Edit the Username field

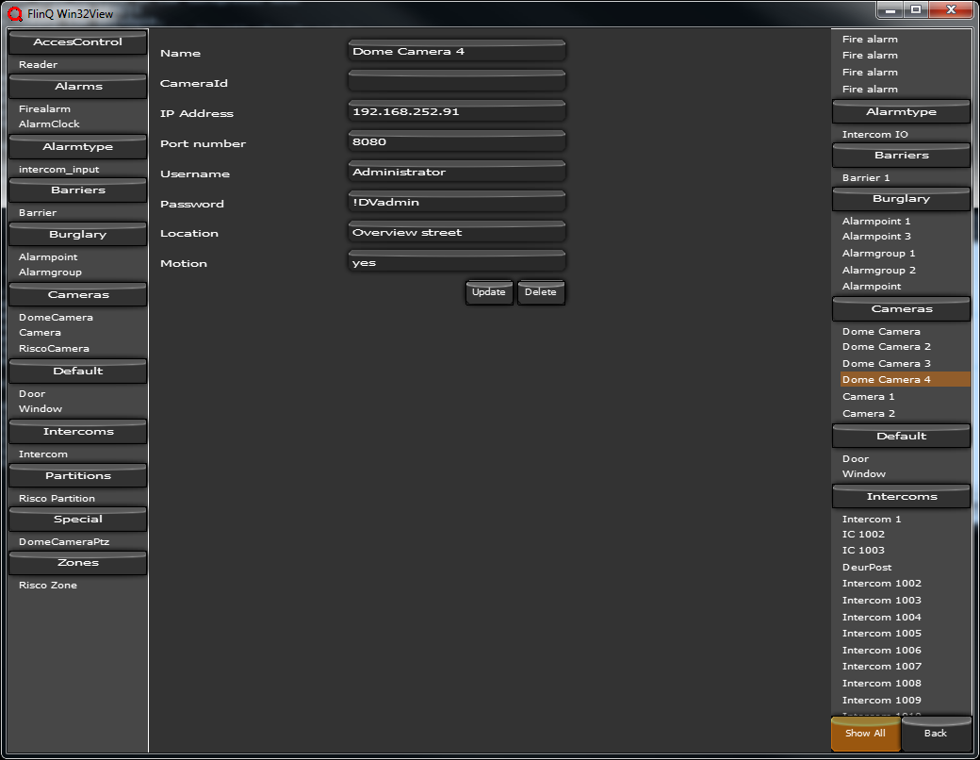tap(457, 172)
